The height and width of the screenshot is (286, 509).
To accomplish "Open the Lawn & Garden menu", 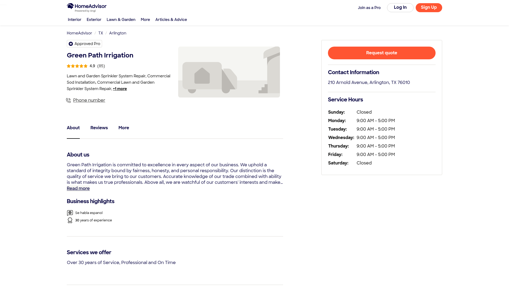I will click(x=121, y=20).
